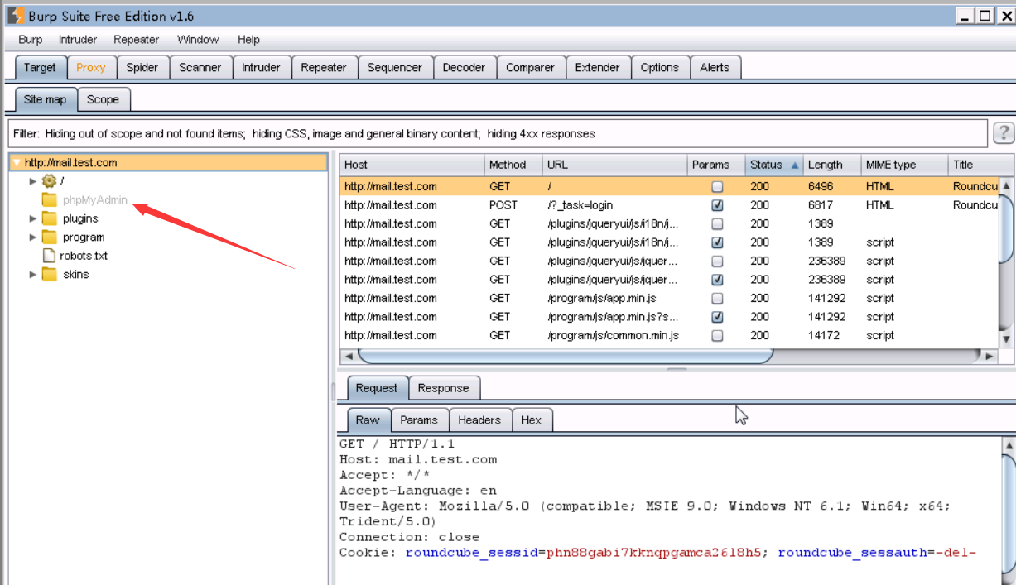Select the /program/js/common.min.js request row
The height and width of the screenshot is (585, 1016).
pos(669,336)
